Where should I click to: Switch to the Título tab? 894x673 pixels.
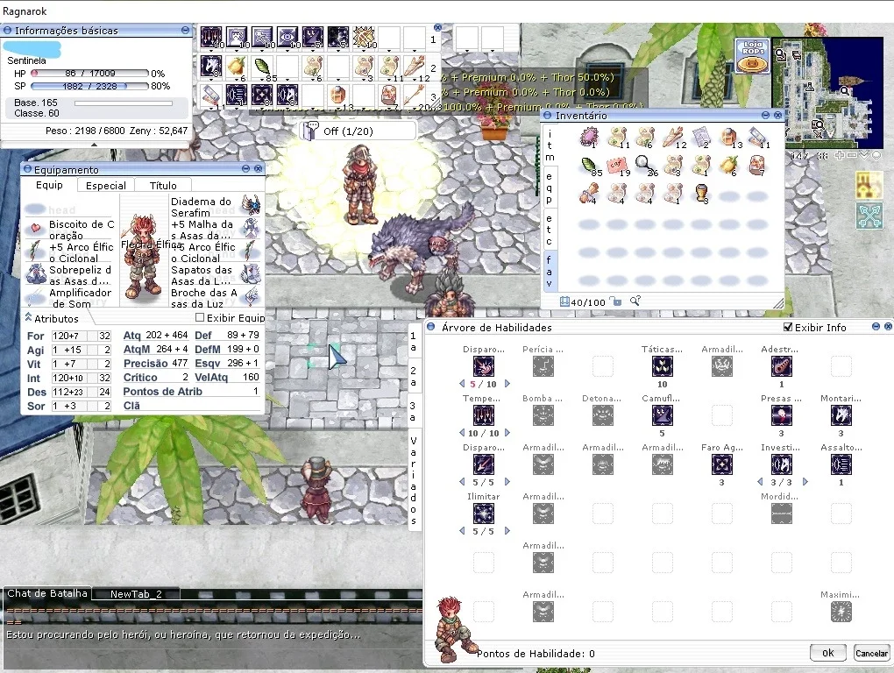click(x=163, y=185)
